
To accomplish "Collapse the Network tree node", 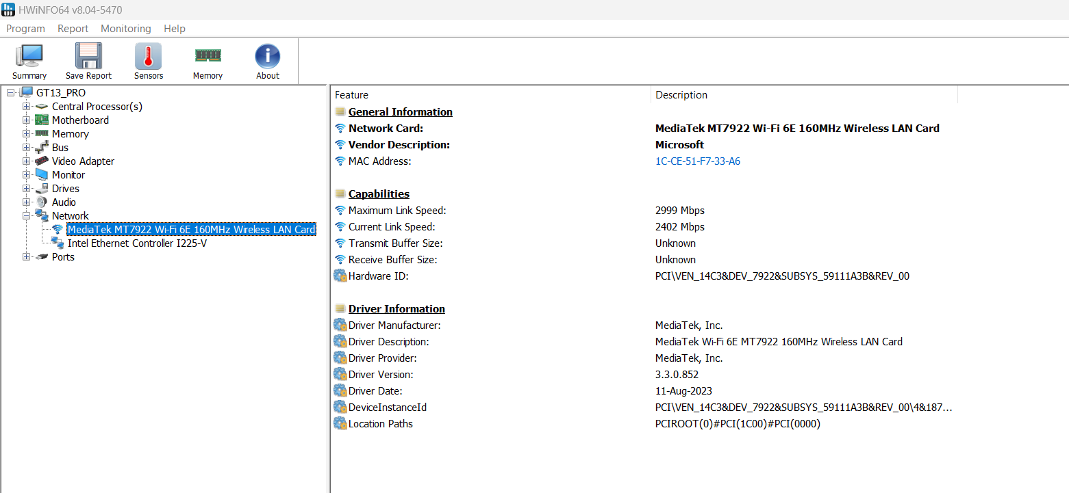I will [26, 215].
